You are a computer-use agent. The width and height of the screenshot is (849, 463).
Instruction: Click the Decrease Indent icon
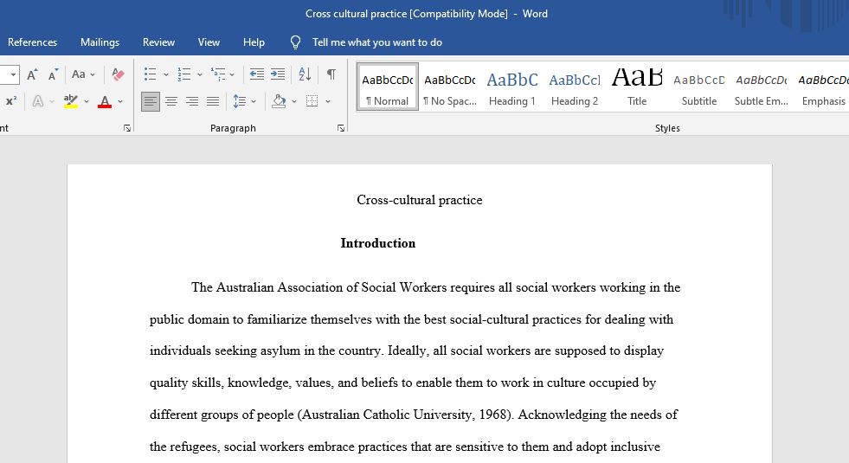click(257, 74)
